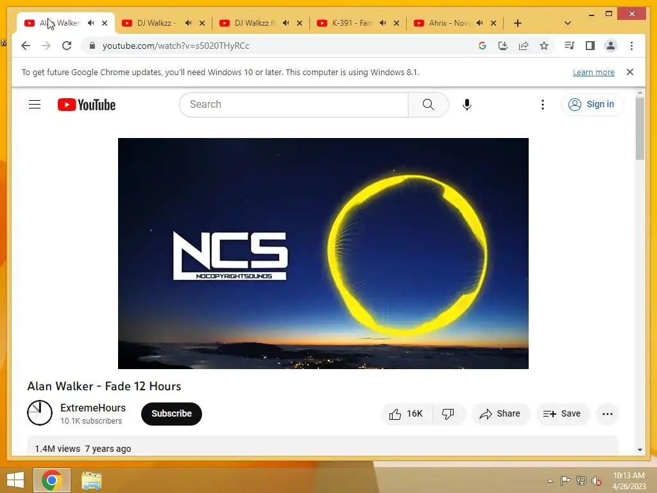
Task: Save the video to a playlist
Action: [x=563, y=414]
